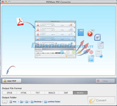The height and width of the screenshot is (106, 117).
Task: Select EPUB output format
Action: click(10, 93)
